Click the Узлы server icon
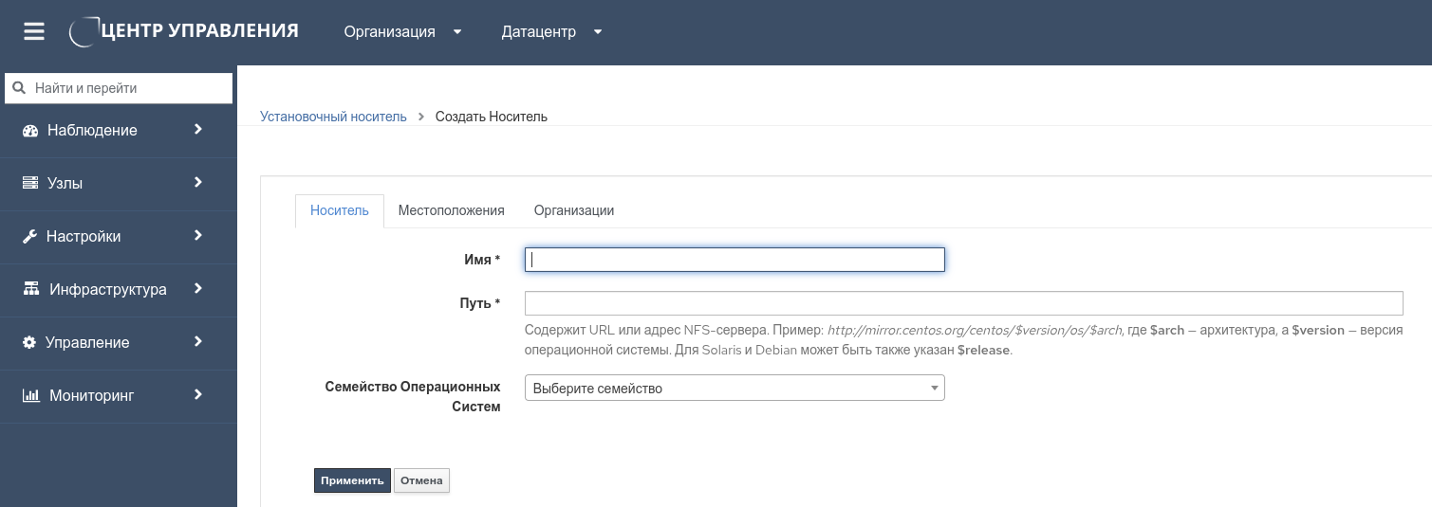The image size is (1432, 507). 29,184
